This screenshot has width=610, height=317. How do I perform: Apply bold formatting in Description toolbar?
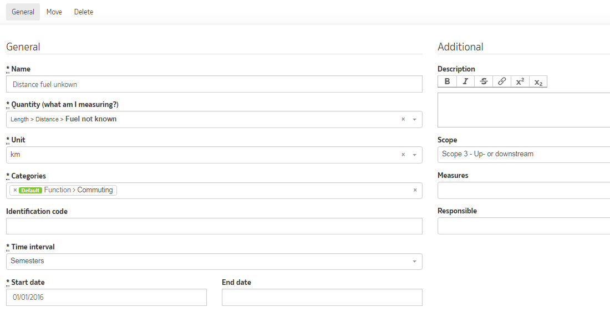447,81
